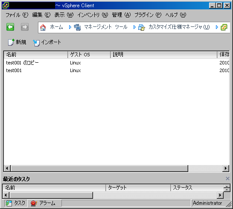Select the test001 specification row name

[x=14, y=70]
